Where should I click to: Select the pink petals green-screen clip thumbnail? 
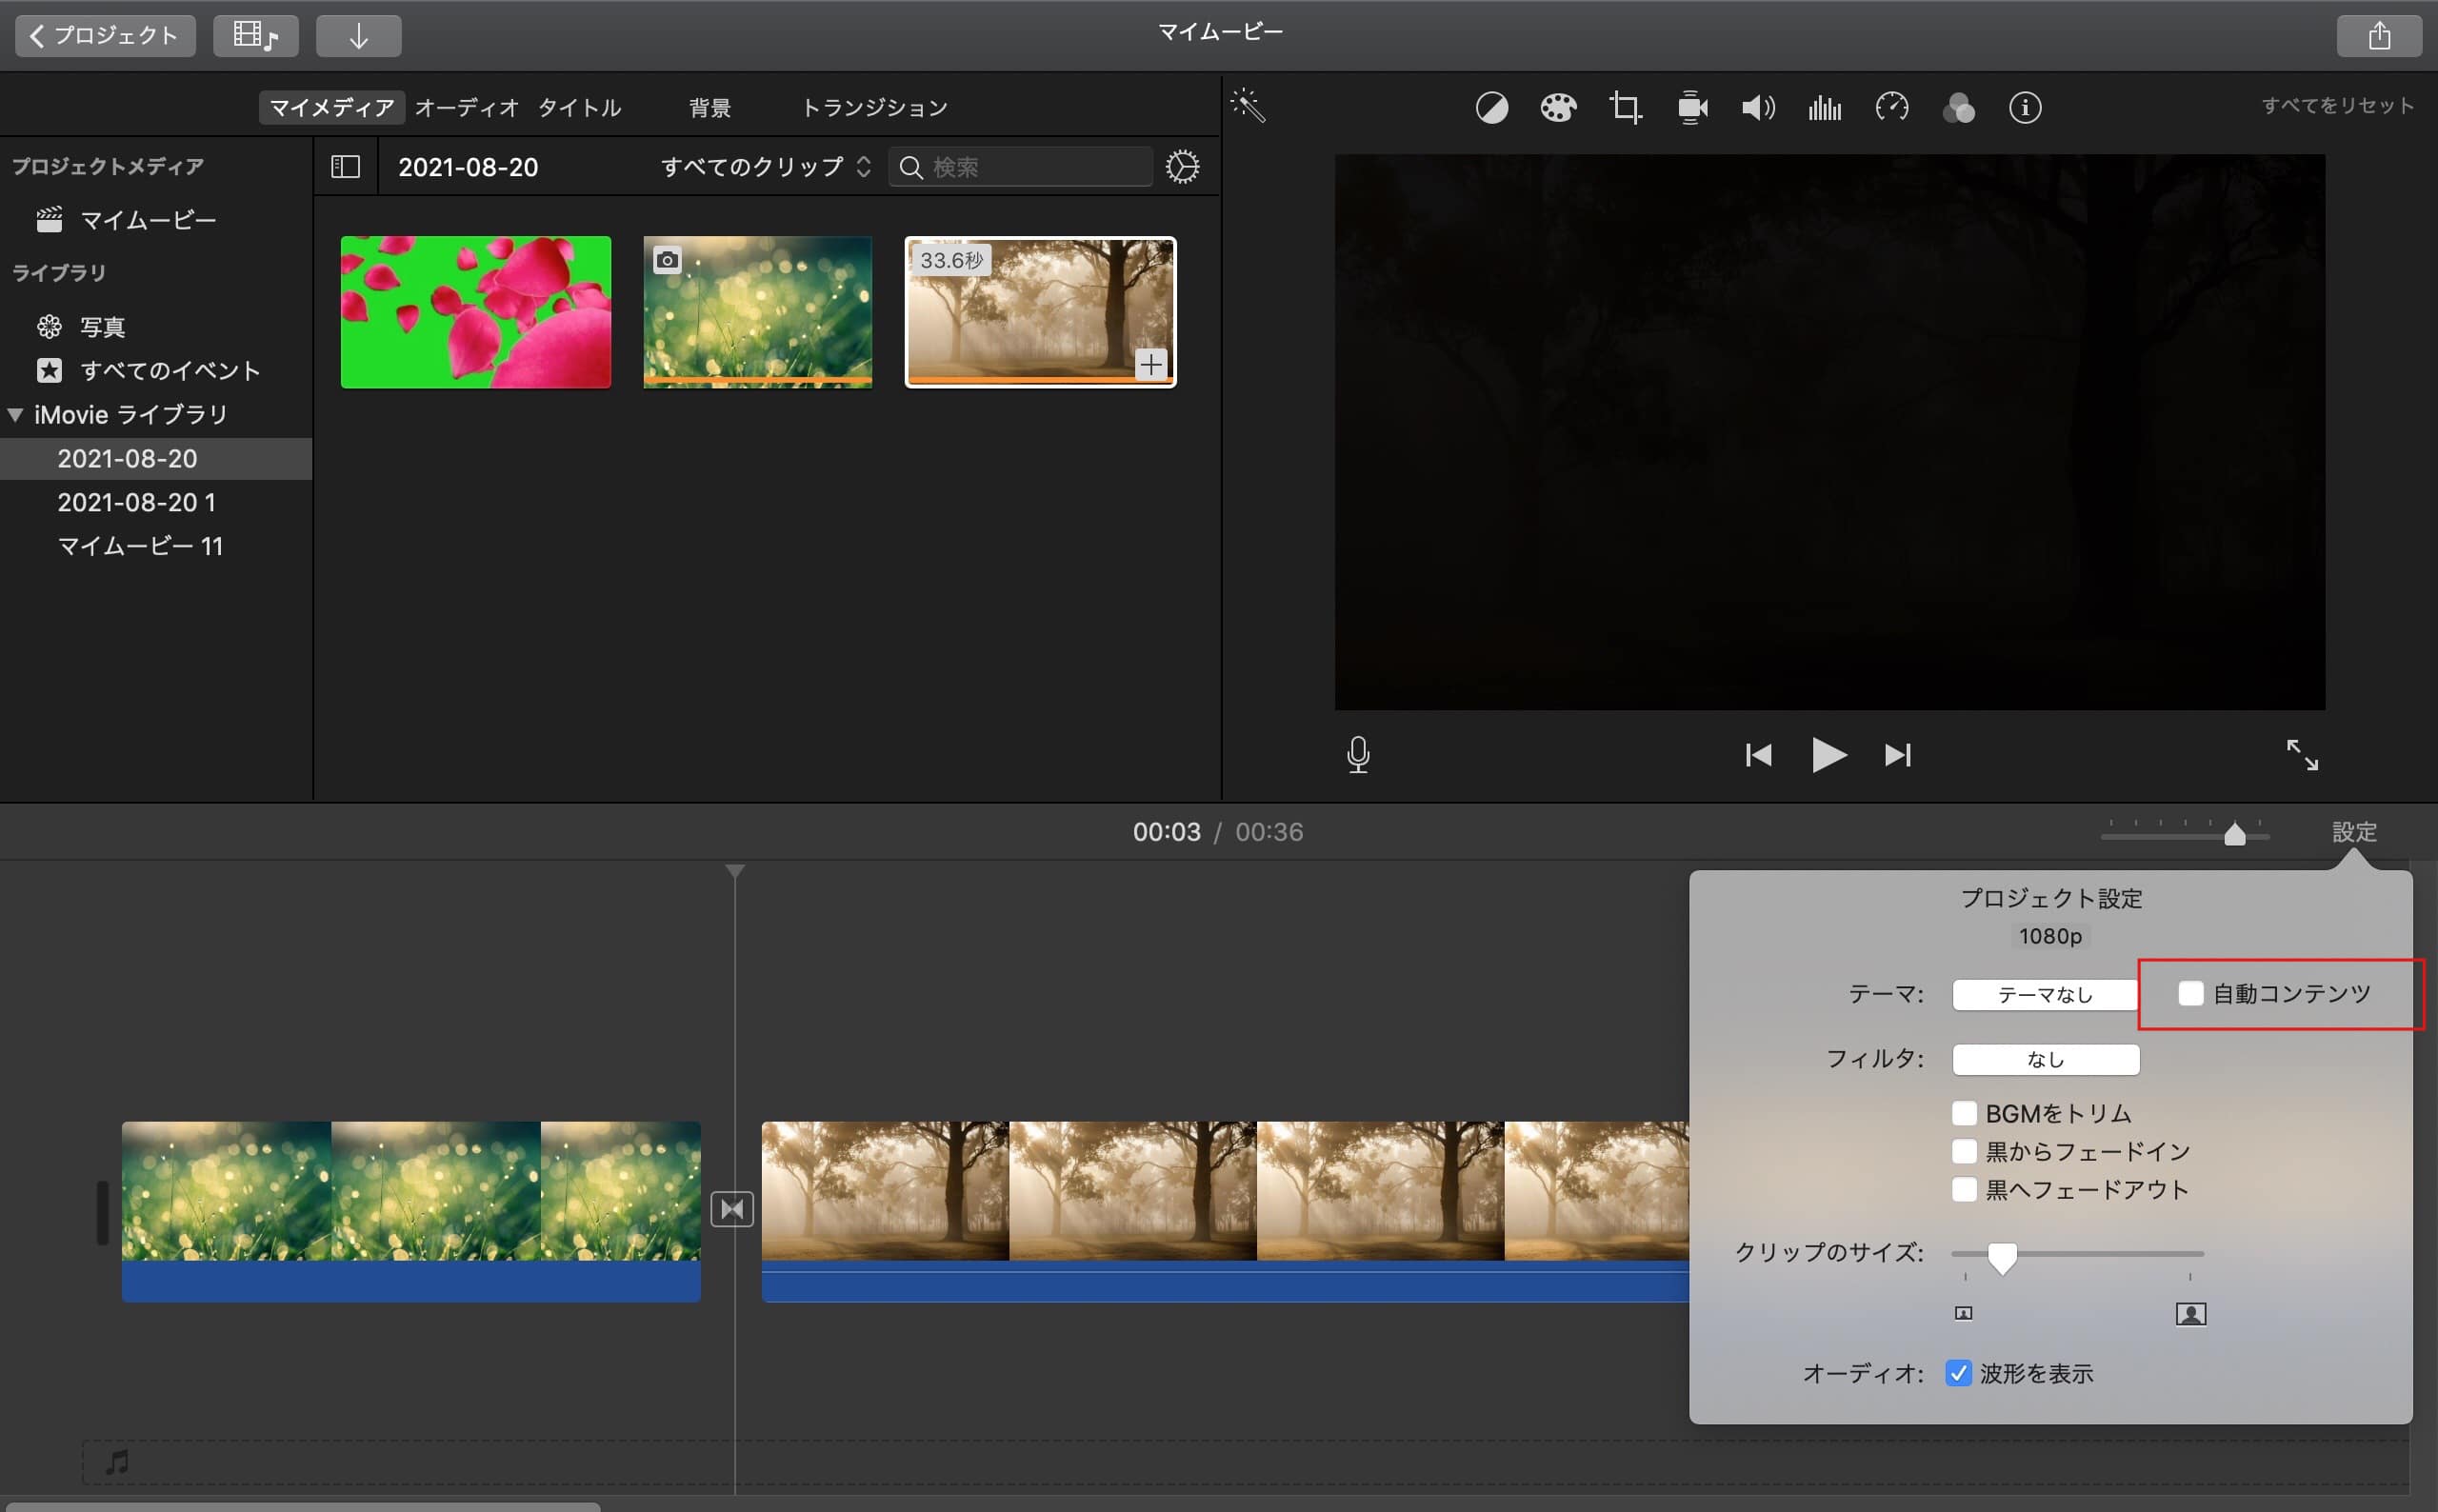475,312
